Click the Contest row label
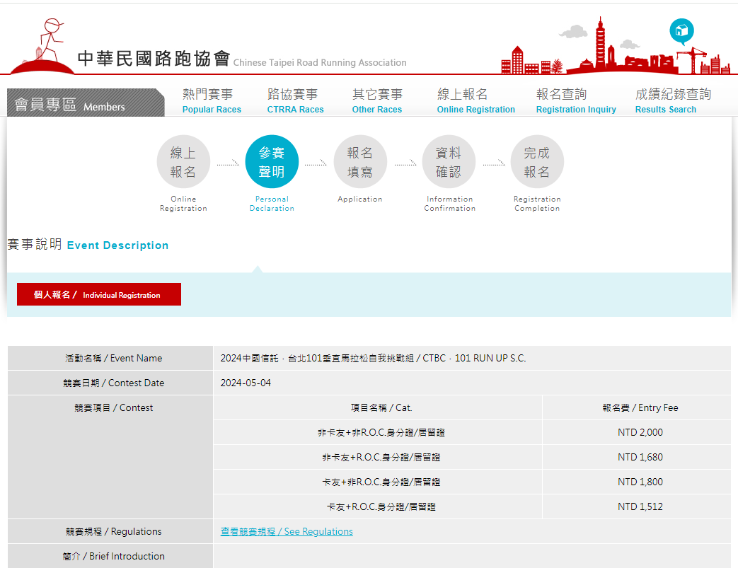This screenshot has height=568, width=738. 113,407
